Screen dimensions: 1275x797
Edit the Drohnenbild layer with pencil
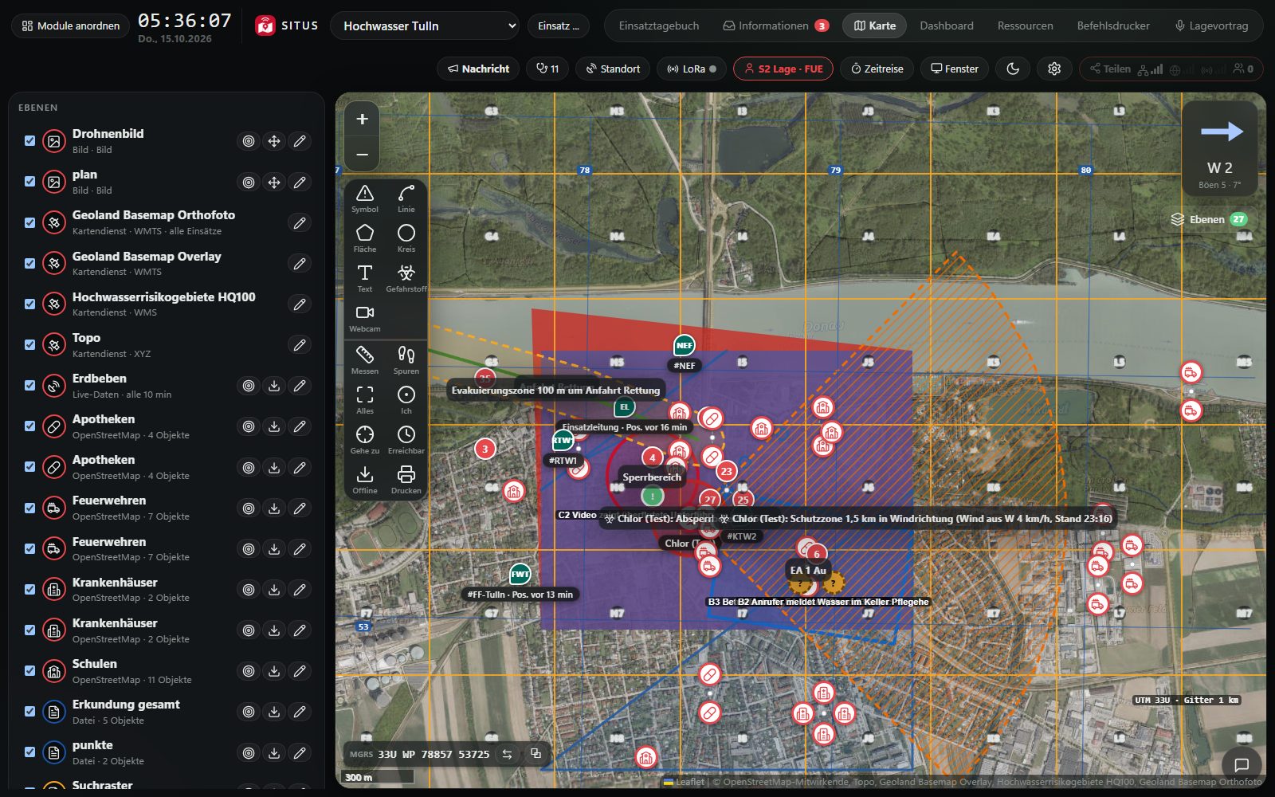300,141
